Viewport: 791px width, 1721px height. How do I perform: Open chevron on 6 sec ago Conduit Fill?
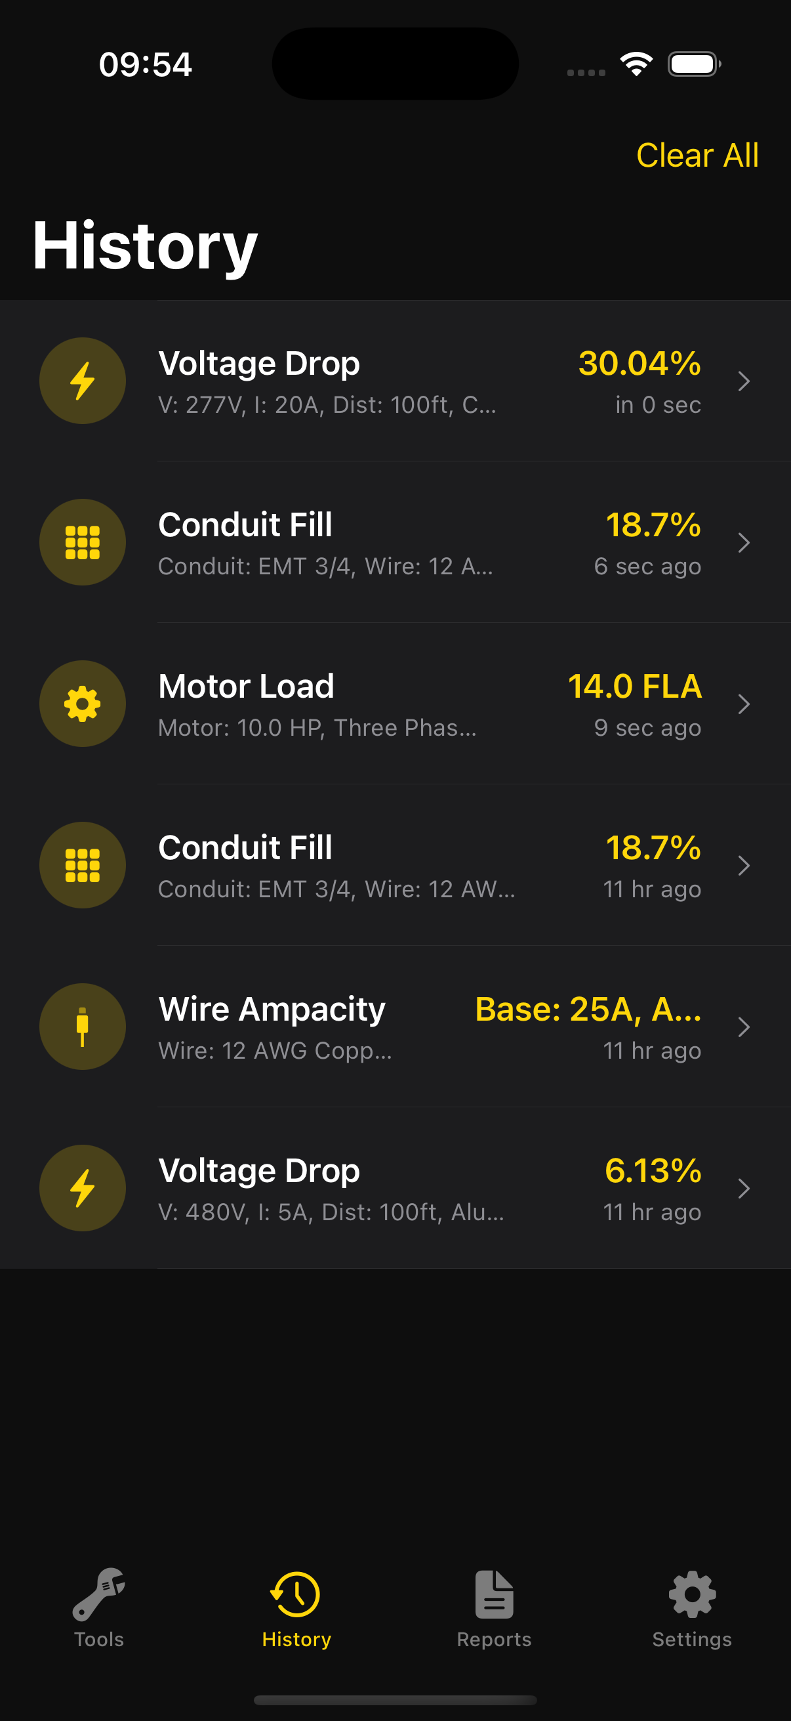pyautogui.click(x=744, y=542)
